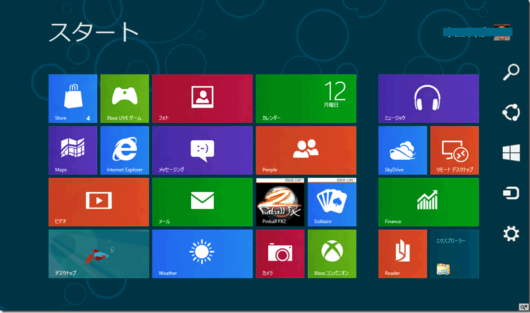Click the user account picture
Screen dimensions: 530x313
tap(502, 32)
